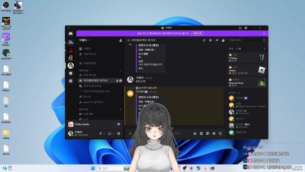
Task: Open the Reap and Rush activity card
Action: 247,82
